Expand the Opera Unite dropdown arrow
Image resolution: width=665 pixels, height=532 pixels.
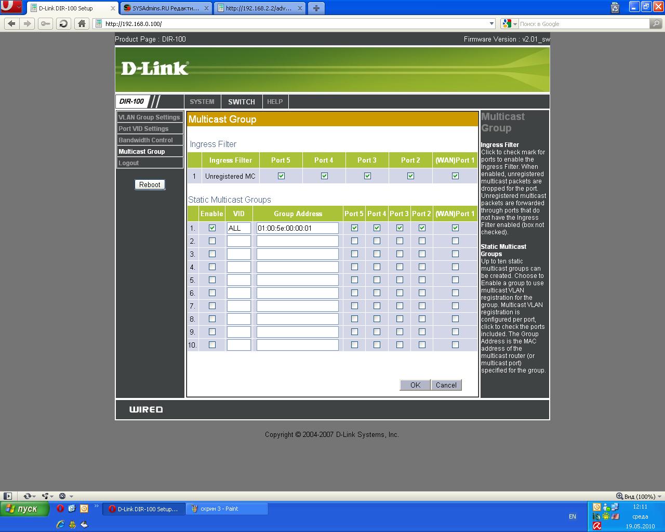click(x=52, y=497)
